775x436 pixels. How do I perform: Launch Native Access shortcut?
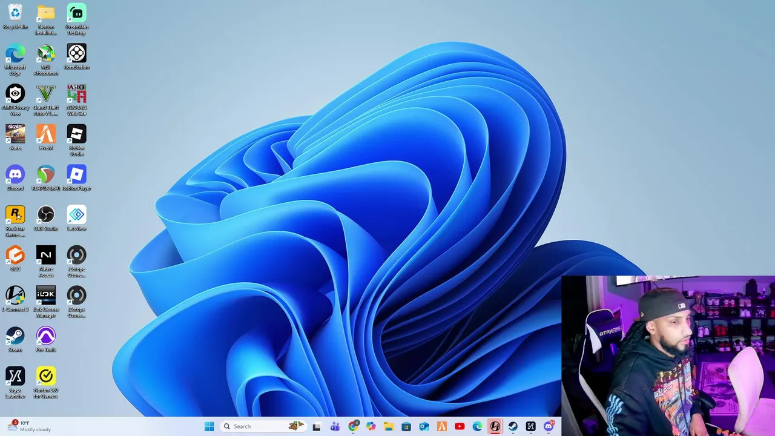pyautogui.click(x=46, y=262)
